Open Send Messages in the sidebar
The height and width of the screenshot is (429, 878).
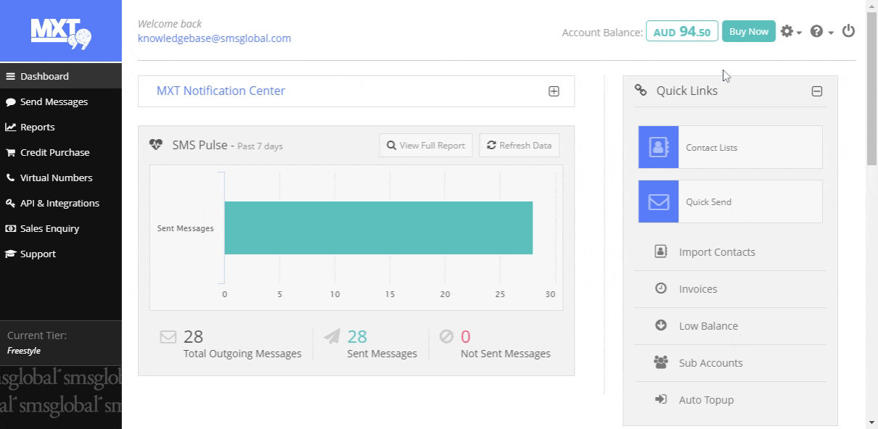click(x=54, y=101)
